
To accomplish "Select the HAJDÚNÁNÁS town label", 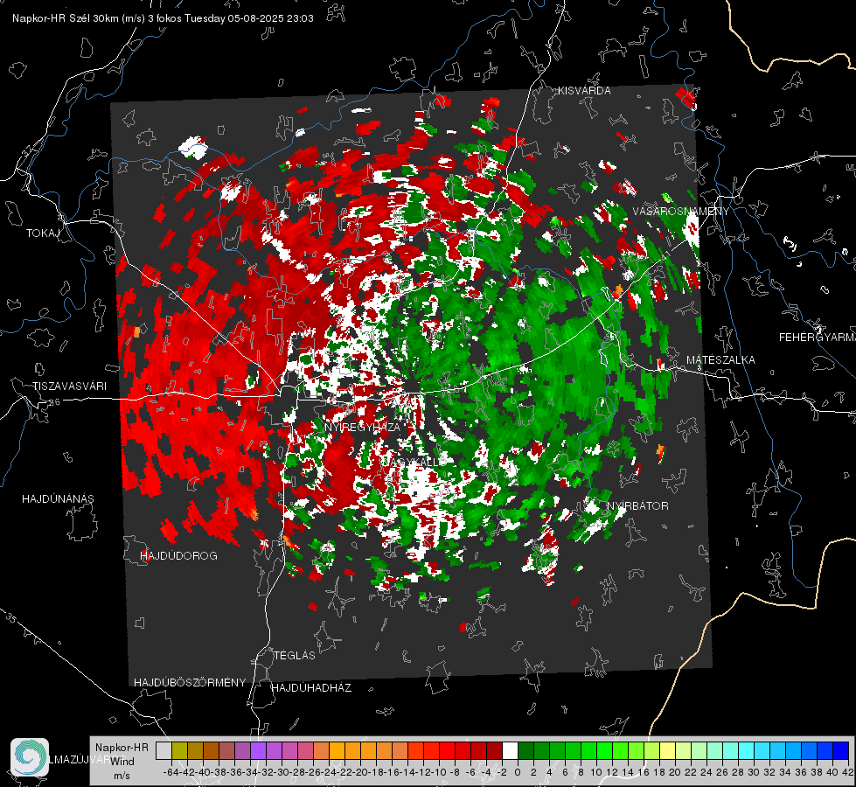I will 58,498.
